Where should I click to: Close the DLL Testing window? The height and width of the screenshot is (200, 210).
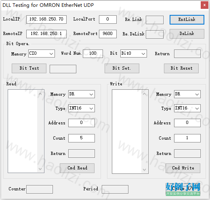[x=204, y=5]
